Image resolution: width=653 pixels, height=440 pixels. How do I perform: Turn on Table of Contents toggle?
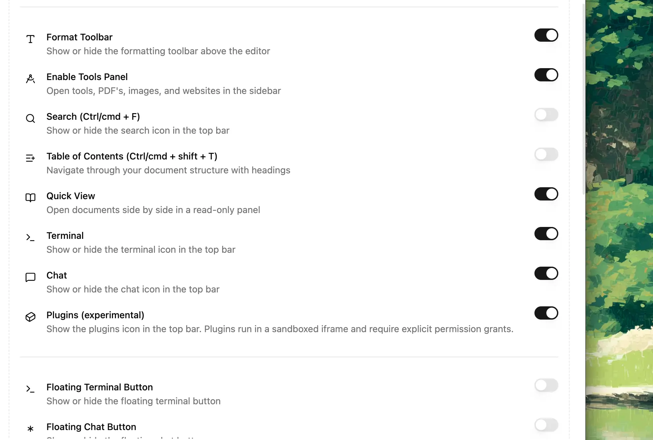click(x=546, y=154)
